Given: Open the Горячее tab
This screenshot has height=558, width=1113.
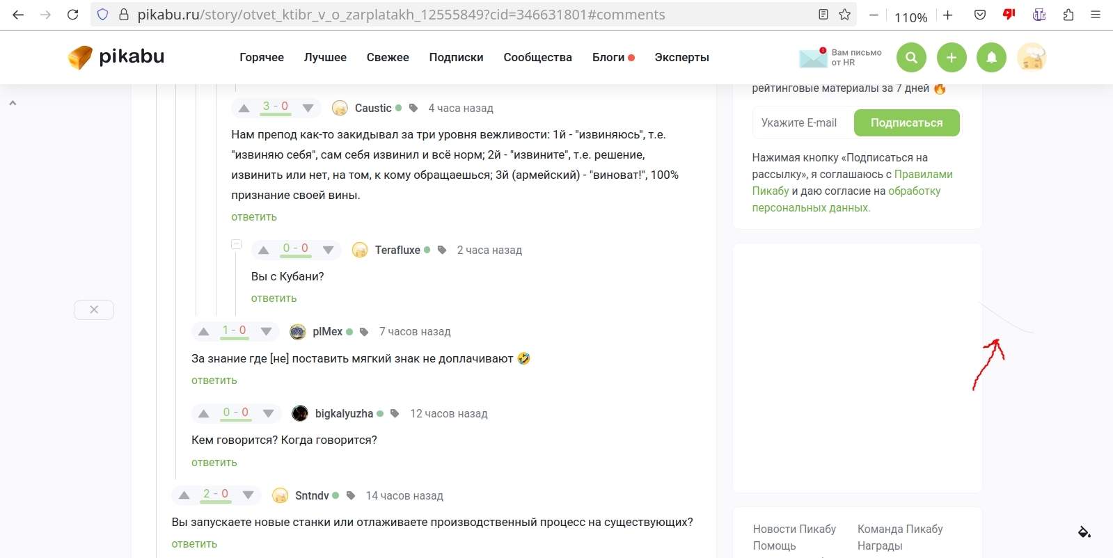Looking at the screenshot, I should point(262,58).
